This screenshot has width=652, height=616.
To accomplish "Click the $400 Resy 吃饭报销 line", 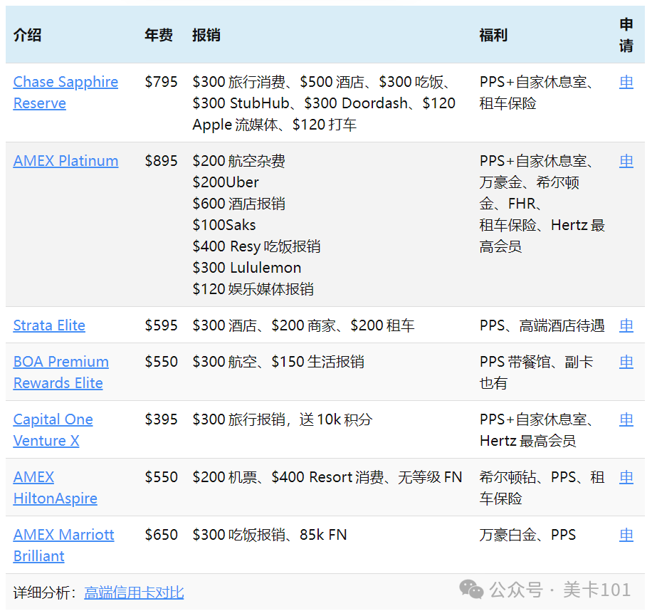I will pyautogui.click(x=256, y=246).
